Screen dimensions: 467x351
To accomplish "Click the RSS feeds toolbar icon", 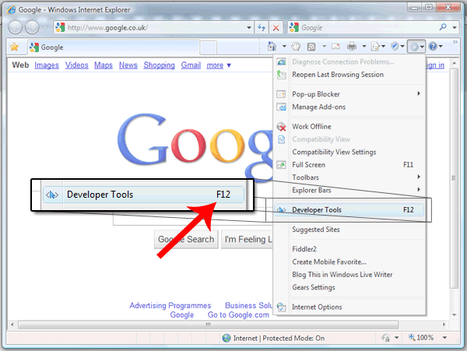I will click(311, 47).
